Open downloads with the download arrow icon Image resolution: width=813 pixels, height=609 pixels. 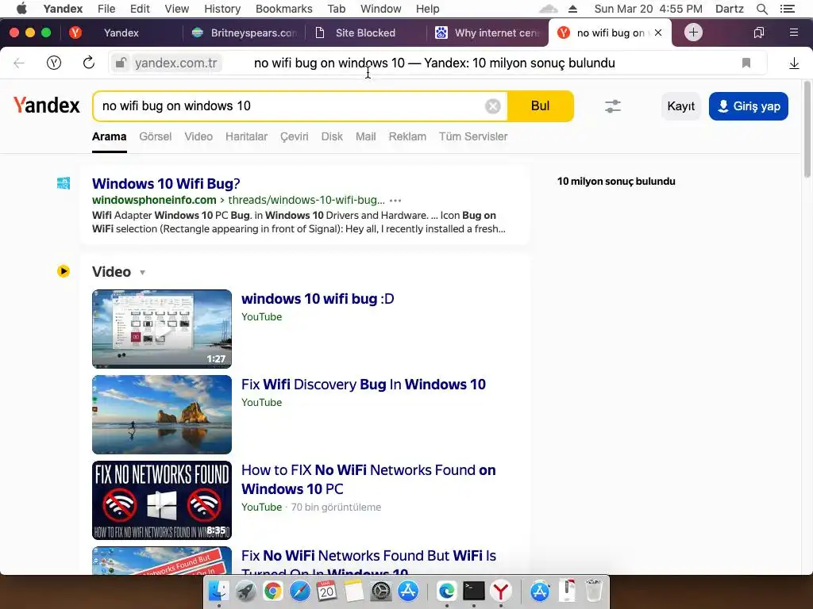pos(794,63)
